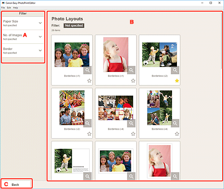Enlarge the bordered toddler layout with its magnifier

175,176
